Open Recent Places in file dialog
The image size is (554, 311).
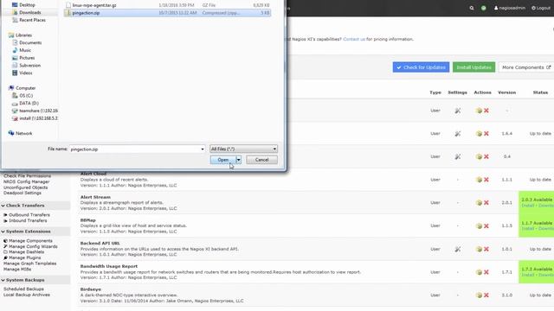(x=32, y=20)
